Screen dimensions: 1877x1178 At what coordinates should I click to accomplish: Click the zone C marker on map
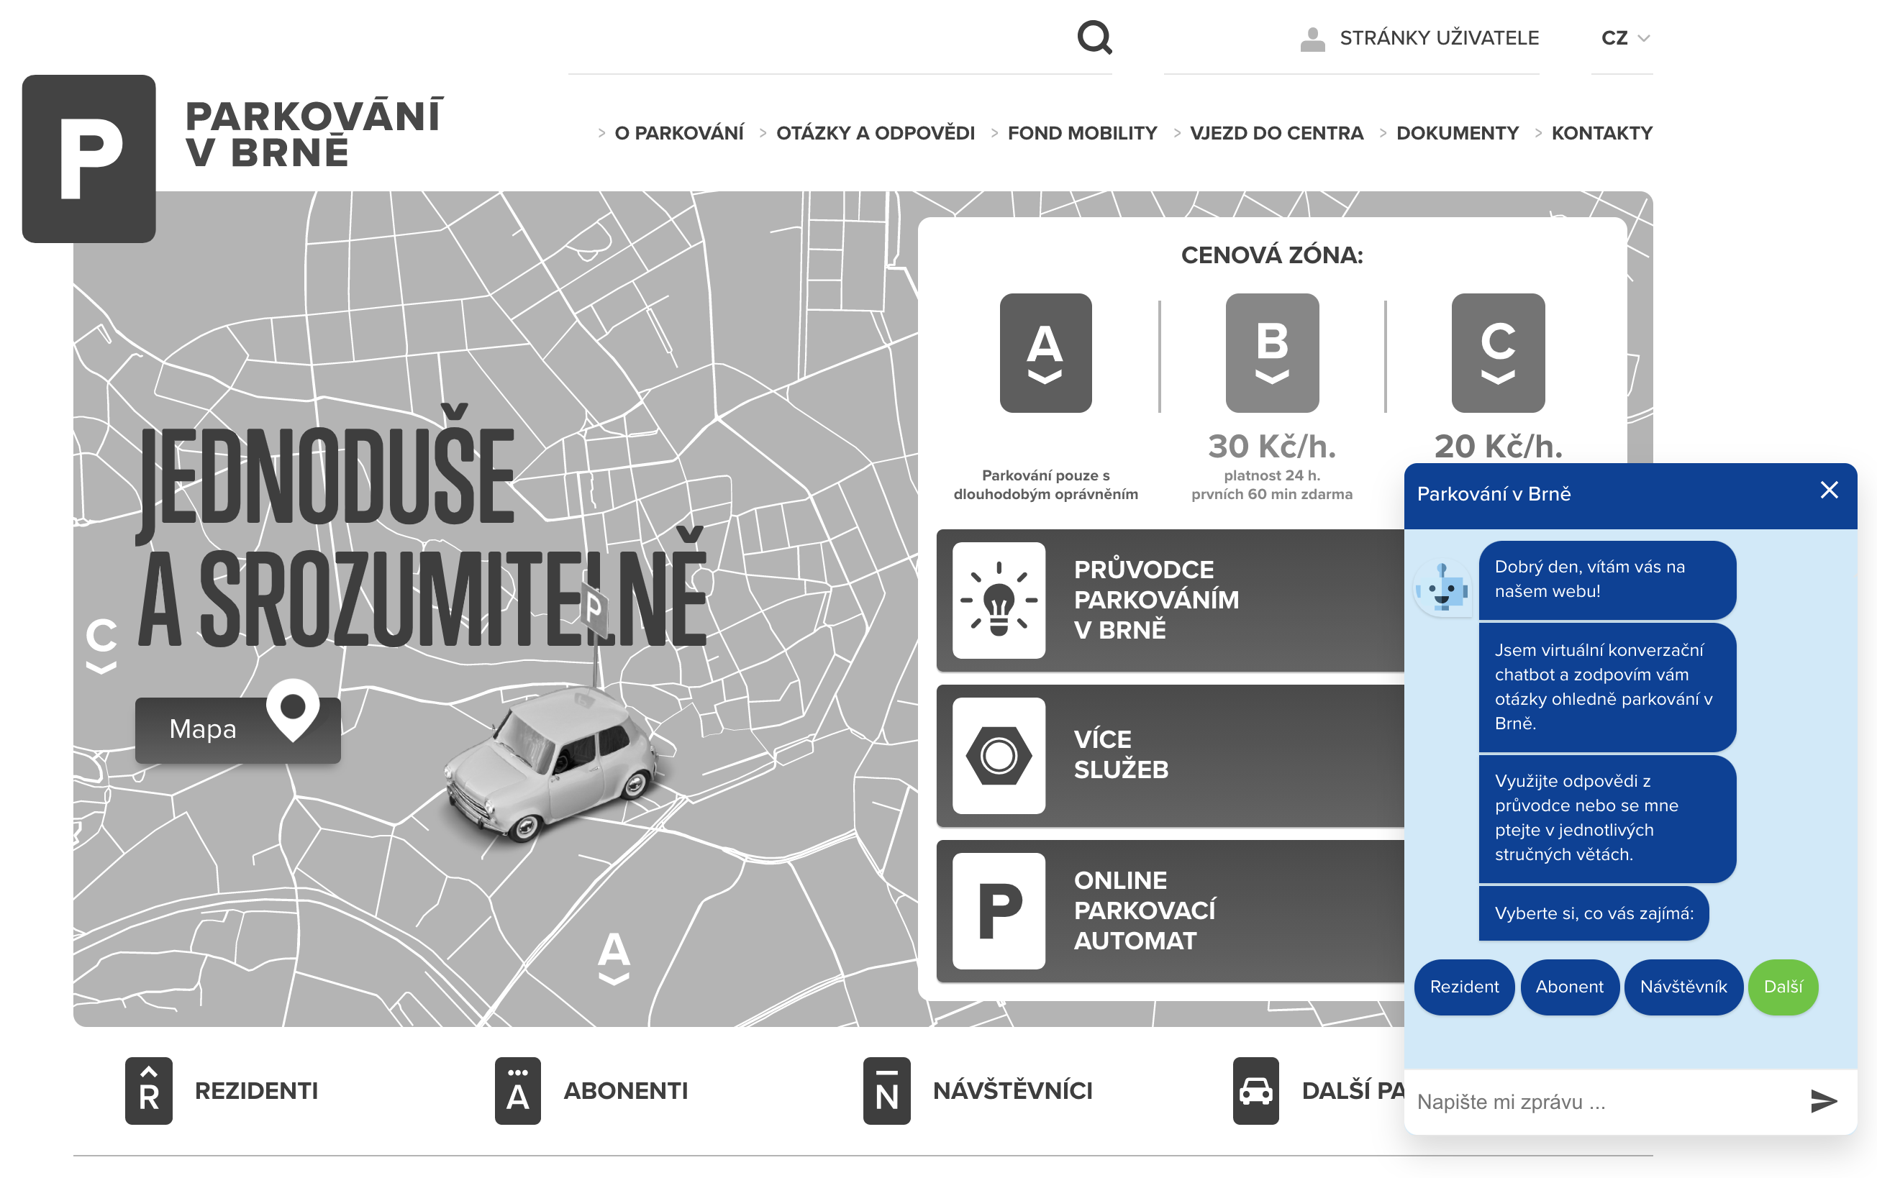click(101, 645)
